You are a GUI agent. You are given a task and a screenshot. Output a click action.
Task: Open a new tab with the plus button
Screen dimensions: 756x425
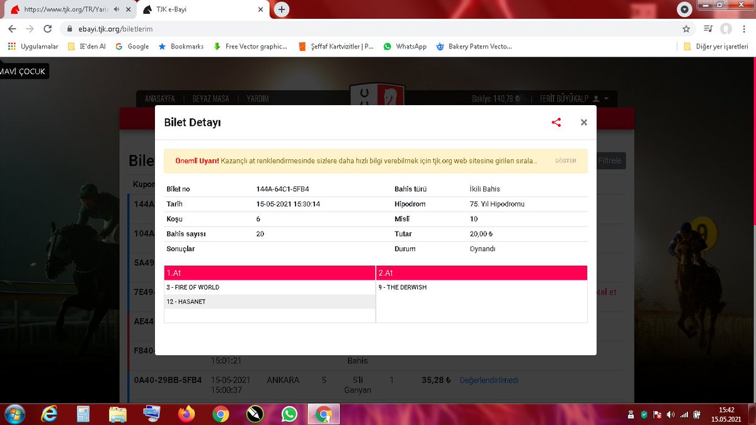point(282,9)
